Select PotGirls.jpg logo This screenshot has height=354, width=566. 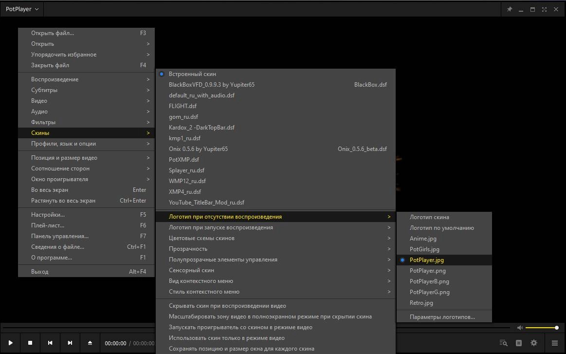(444, 249)
